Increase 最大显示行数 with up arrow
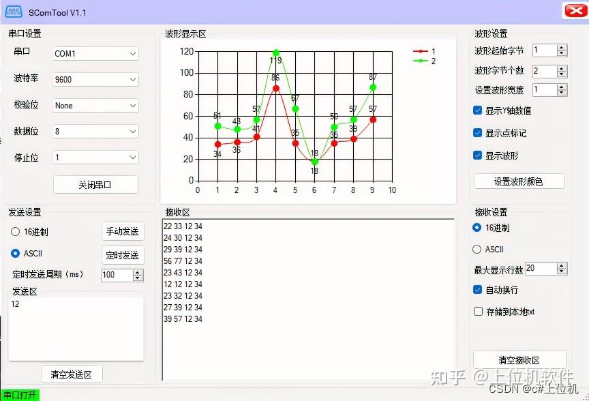Screen dimensions: 589x401 pos(562,266)
